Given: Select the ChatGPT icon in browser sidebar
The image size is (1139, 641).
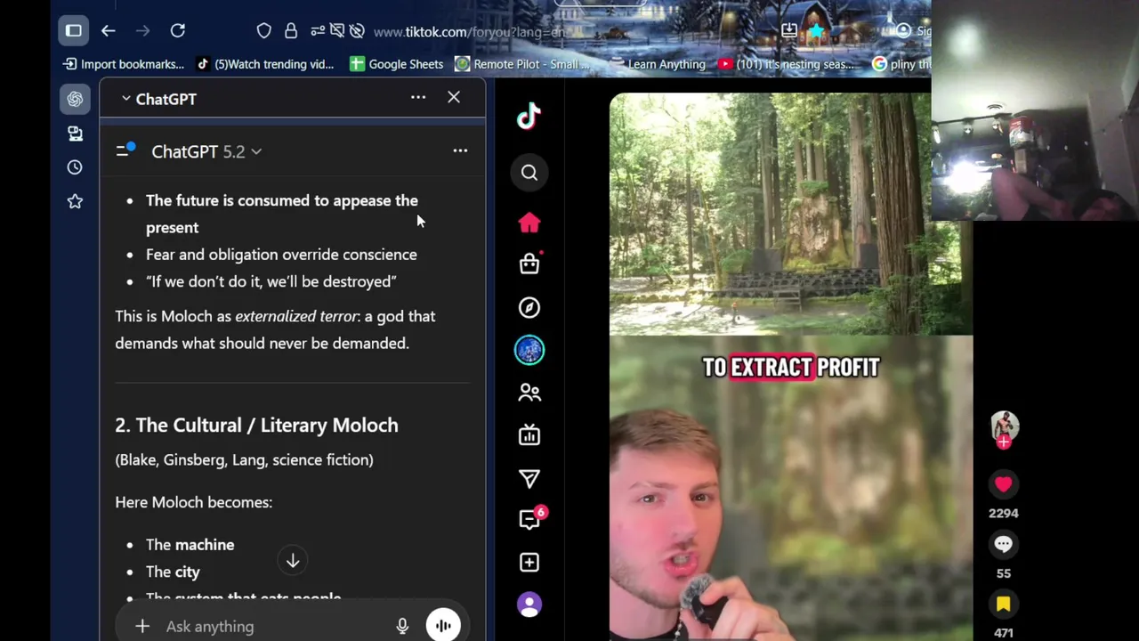Looking at the screenshot, I should pos(75,99).
